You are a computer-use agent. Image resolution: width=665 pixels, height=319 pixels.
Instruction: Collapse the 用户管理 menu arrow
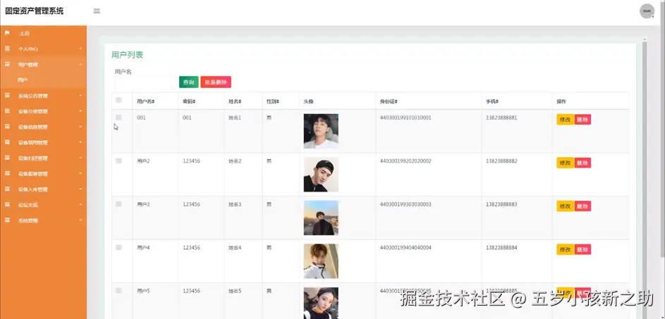pyautogui.click(x=80, y=65)
